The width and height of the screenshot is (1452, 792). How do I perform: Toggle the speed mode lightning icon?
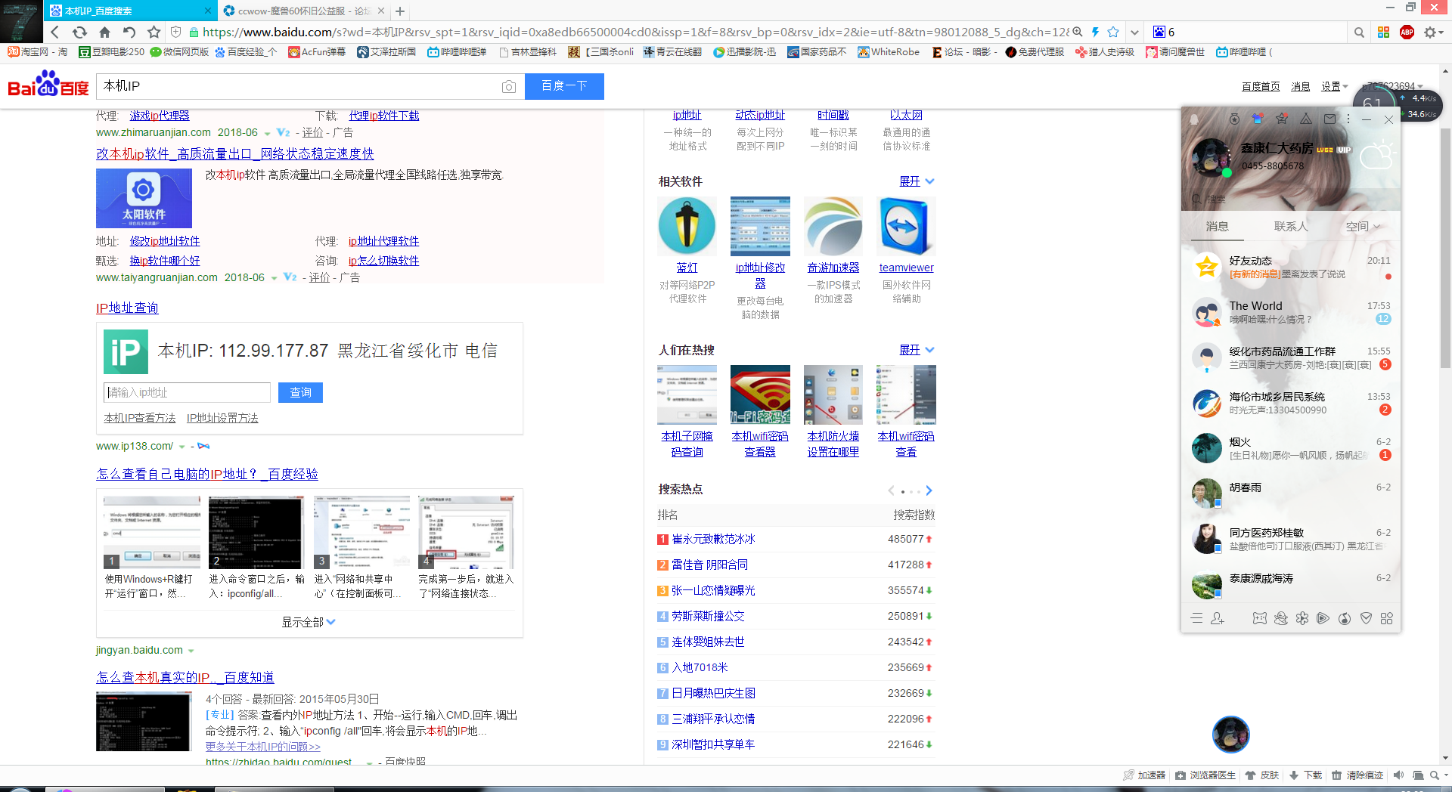[x=1094, y=32]
